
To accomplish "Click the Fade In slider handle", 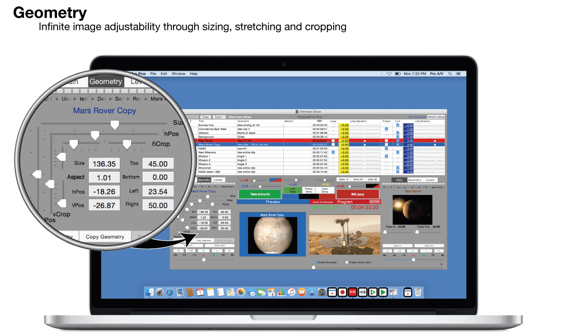I will (x=385, y=232).
